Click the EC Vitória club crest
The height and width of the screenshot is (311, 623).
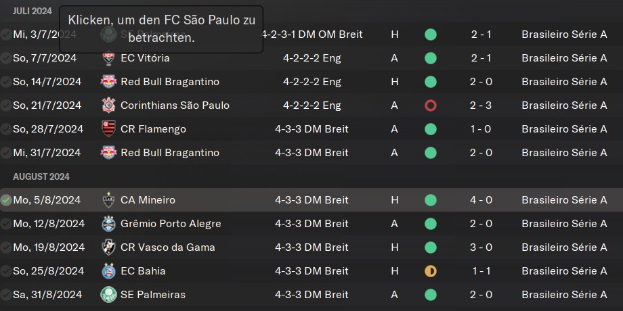[x=108, y=58]
